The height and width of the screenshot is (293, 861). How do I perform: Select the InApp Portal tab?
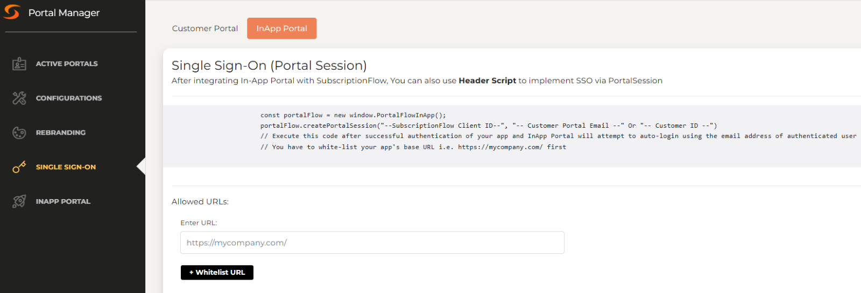click(282, 28)
